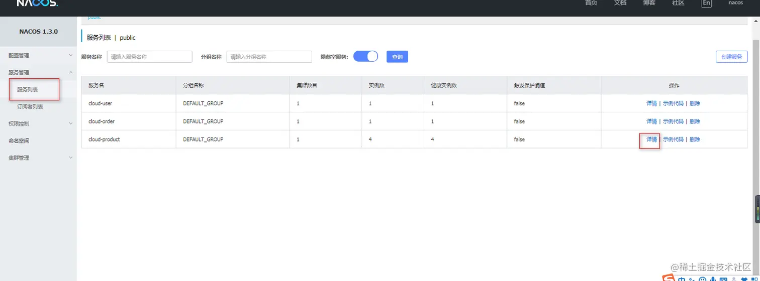This screenshot has width=760, height=281.
Task: Click the 创建服务 button
Action: (731, 57)
